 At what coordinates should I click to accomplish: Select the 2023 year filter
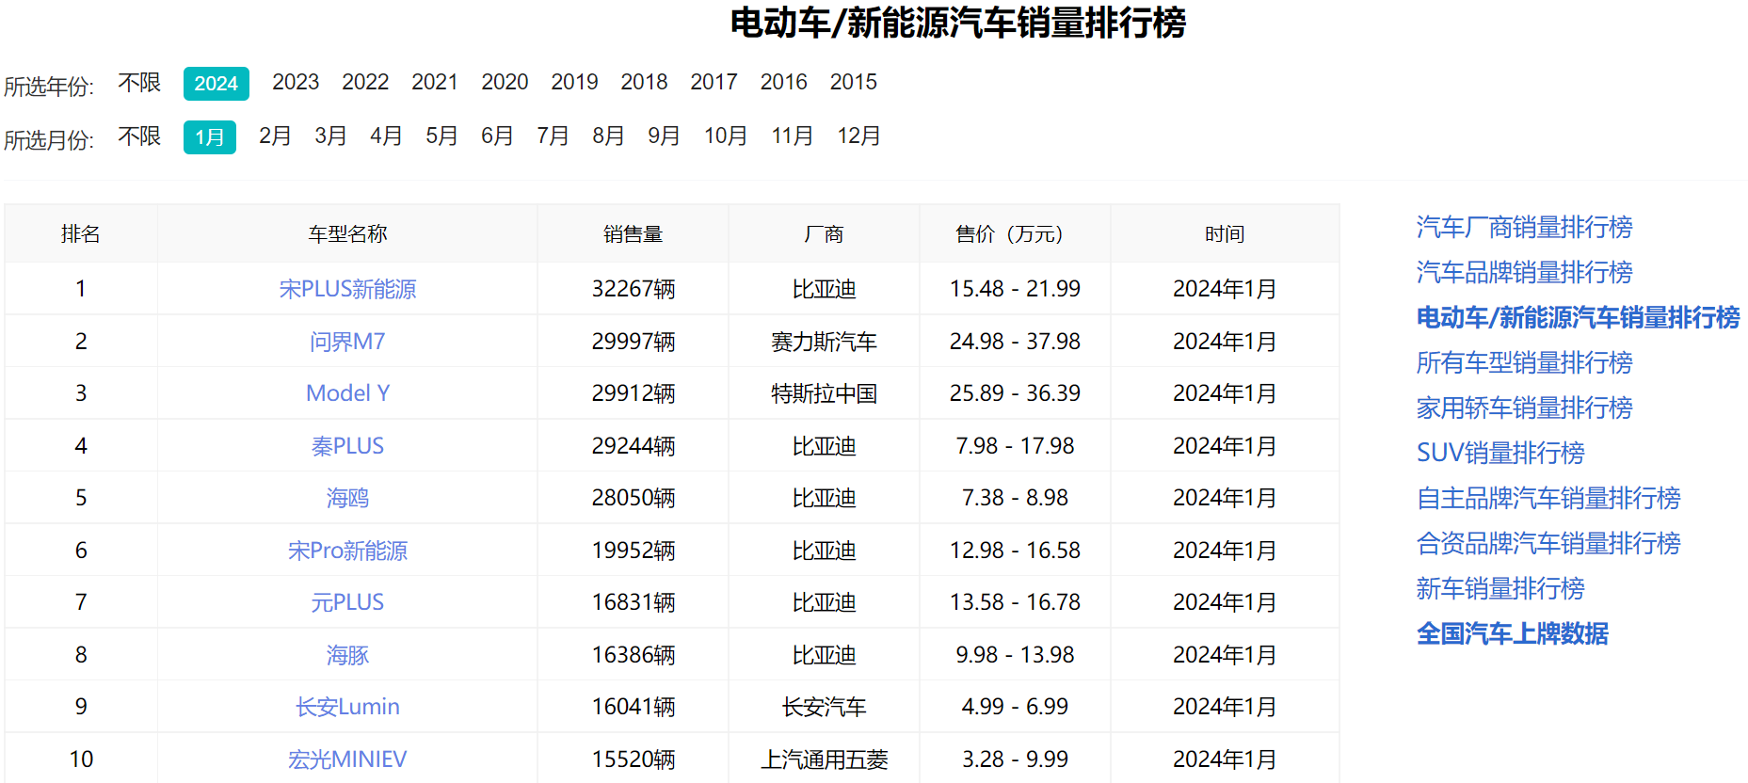click(x=296, y=83)
